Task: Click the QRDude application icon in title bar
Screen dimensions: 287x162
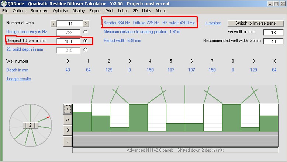Action: pos(4,4)
